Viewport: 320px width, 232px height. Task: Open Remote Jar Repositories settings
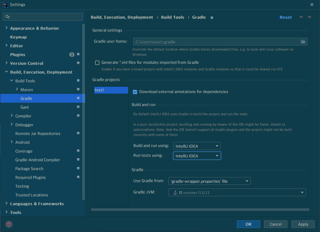click(38, 133)
